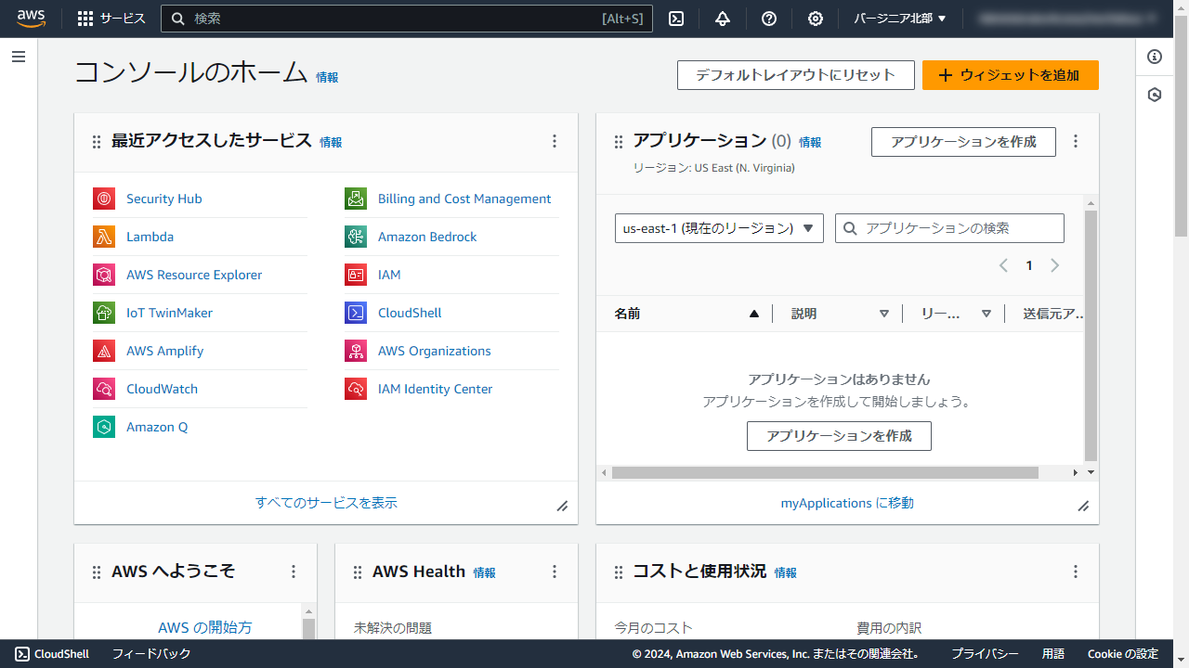Click アプリケーションを作成 in widget header

click(x=963, y=142)
